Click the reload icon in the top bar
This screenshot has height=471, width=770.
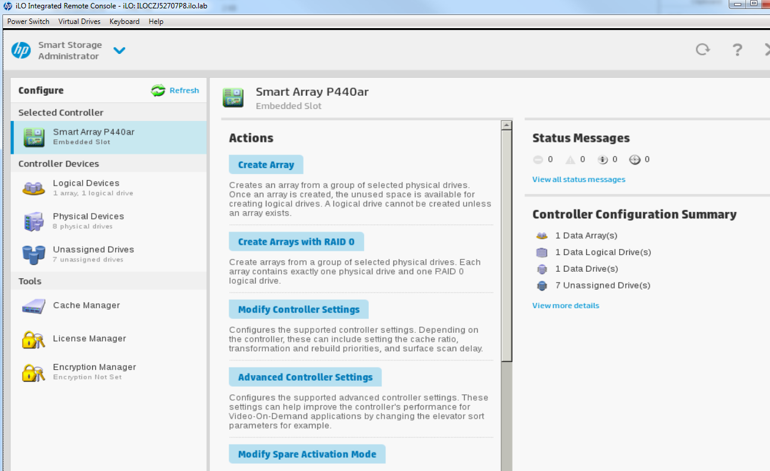[703, 50]
